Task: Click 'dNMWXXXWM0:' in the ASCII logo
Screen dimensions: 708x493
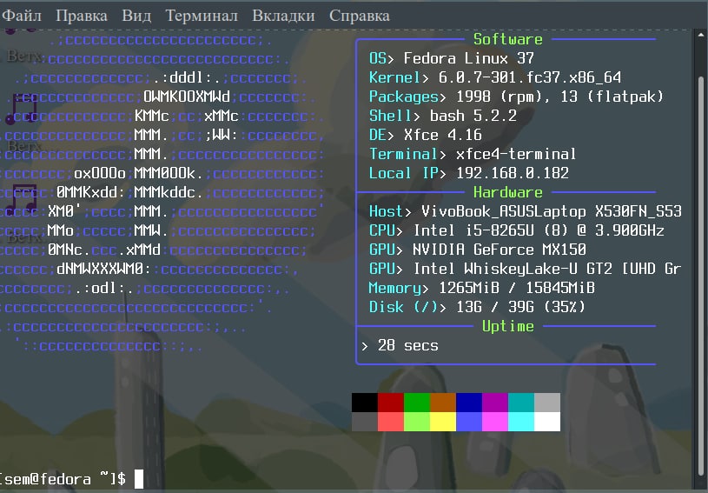Action: pyautogui.click(x=103, y=270)
